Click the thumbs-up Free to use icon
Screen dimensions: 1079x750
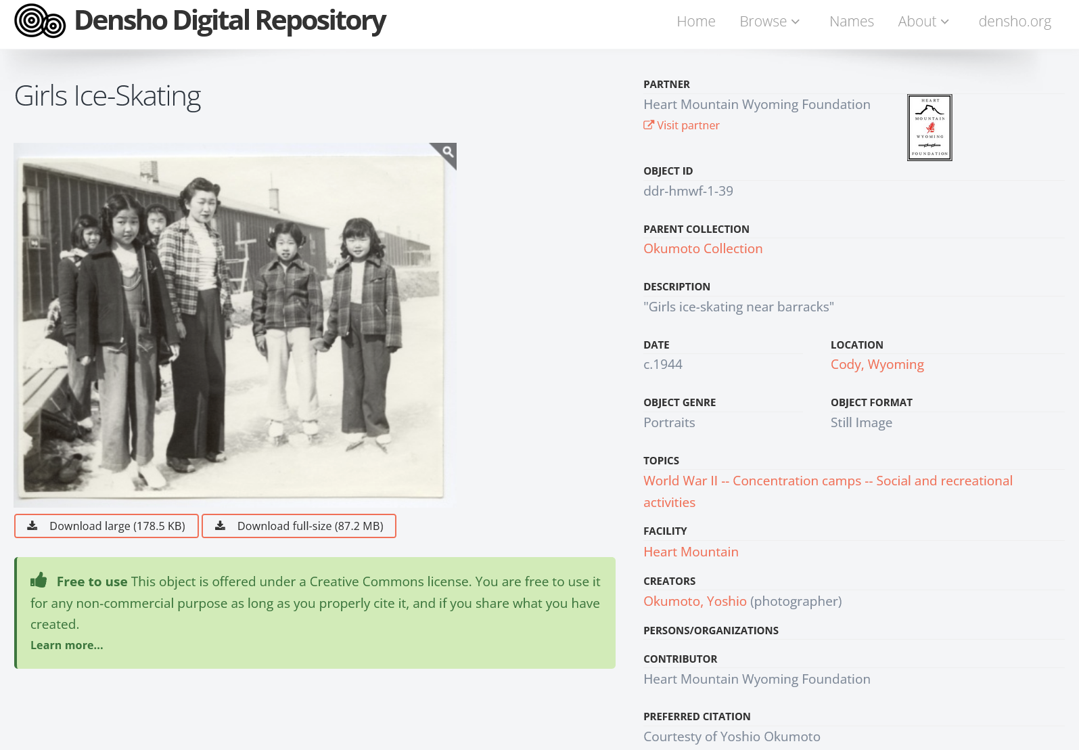pos(39,581)
